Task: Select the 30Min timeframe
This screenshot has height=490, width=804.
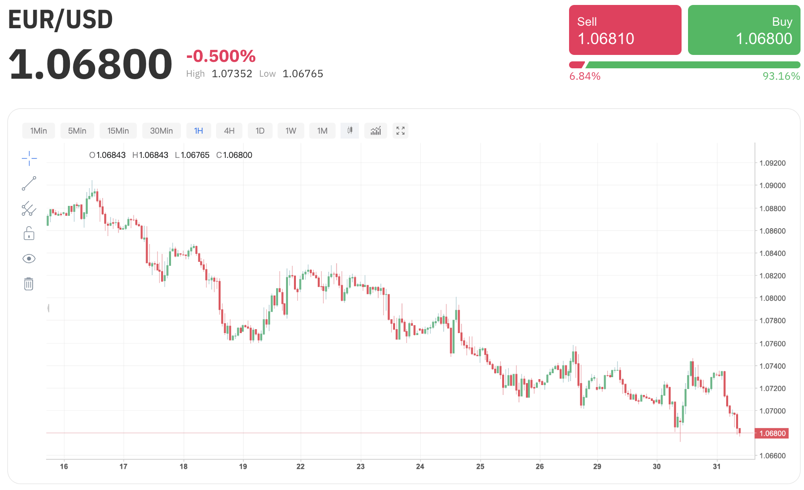Action: pos(162,131)
